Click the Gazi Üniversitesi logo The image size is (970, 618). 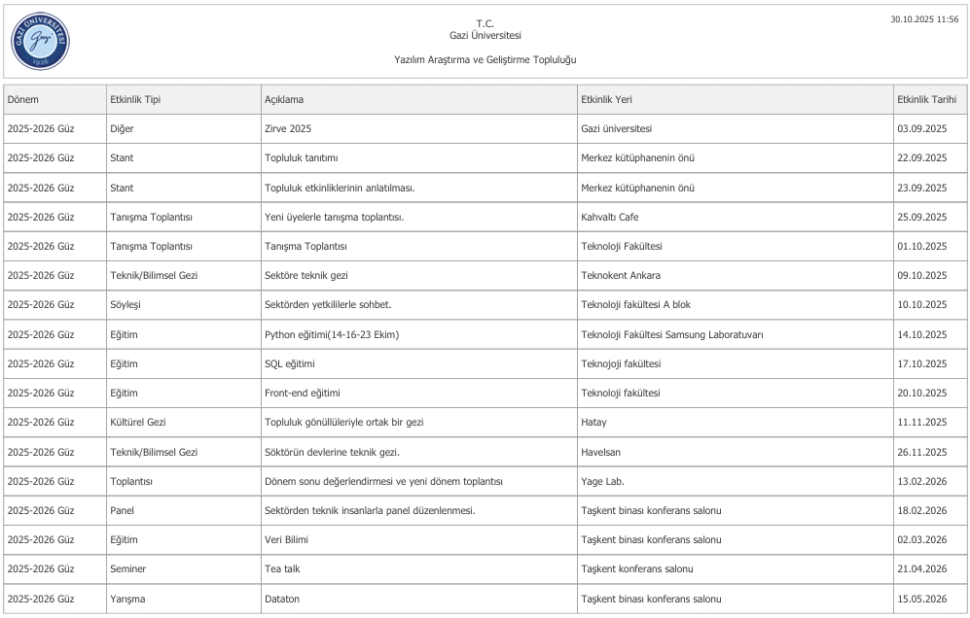(x=40, y=41)
